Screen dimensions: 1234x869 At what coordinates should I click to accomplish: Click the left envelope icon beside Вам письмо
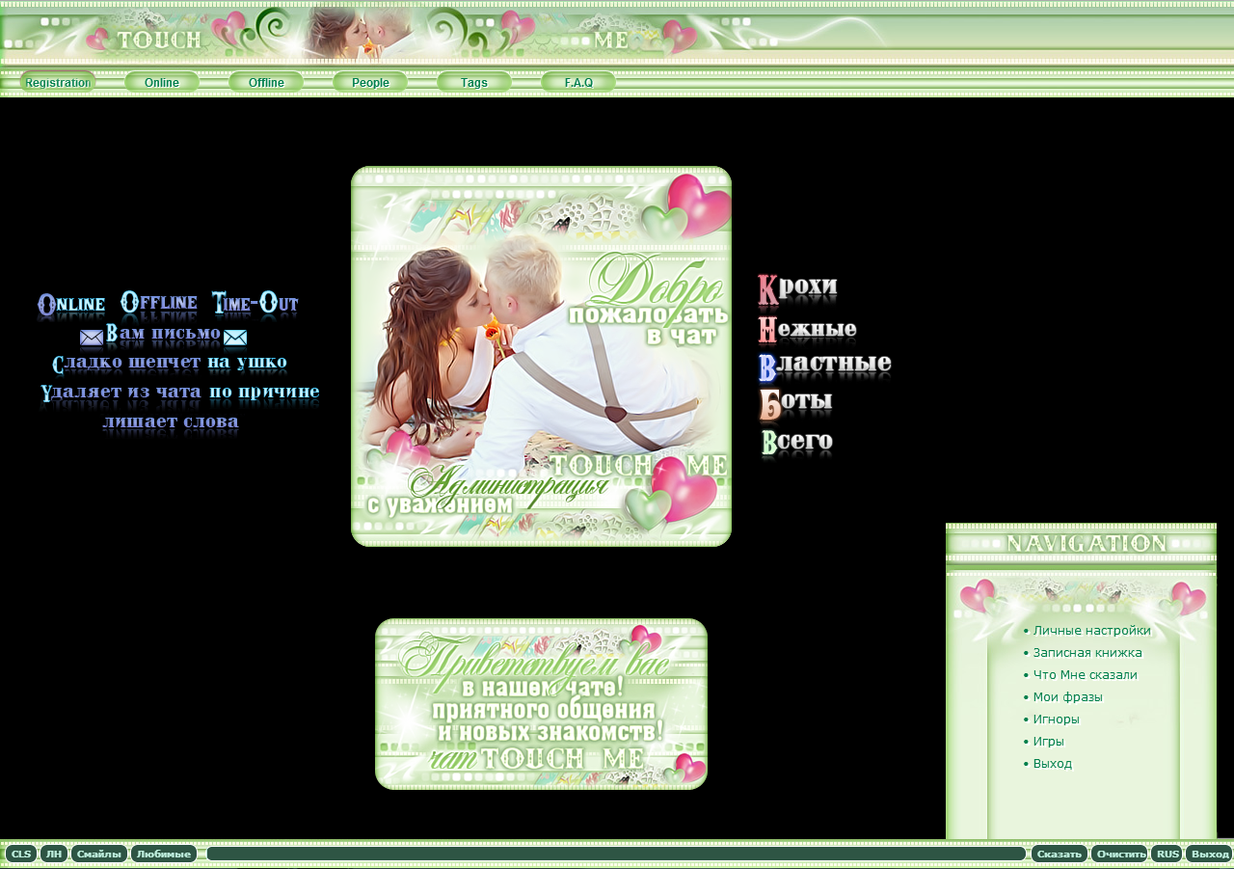(92, 338)
